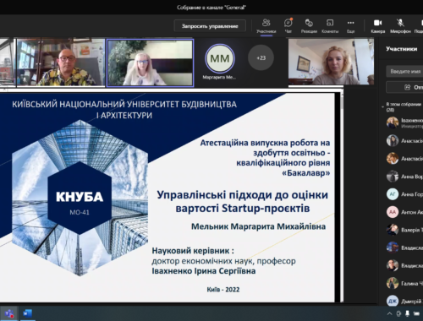
Task: Select the woman's video tile beside +23
Action: (x=331, y=62)
